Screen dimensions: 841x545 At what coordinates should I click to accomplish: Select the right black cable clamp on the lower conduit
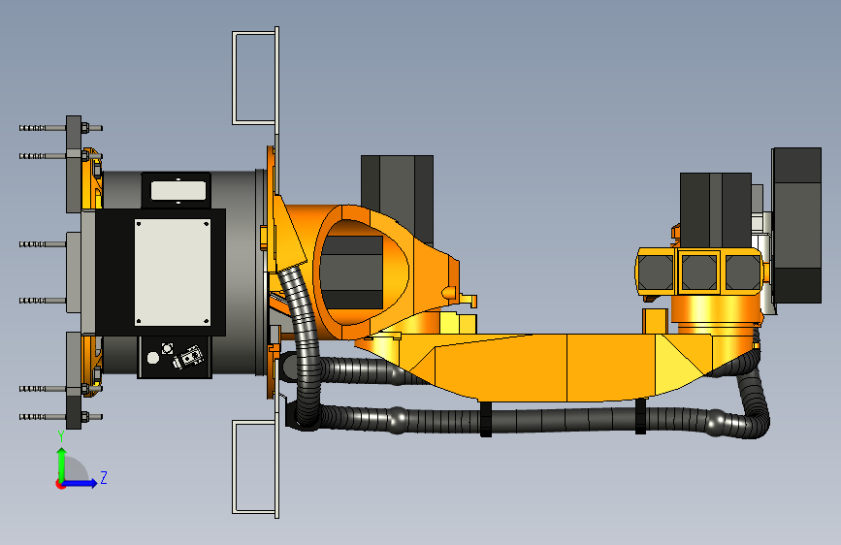(x=640, y=417)
